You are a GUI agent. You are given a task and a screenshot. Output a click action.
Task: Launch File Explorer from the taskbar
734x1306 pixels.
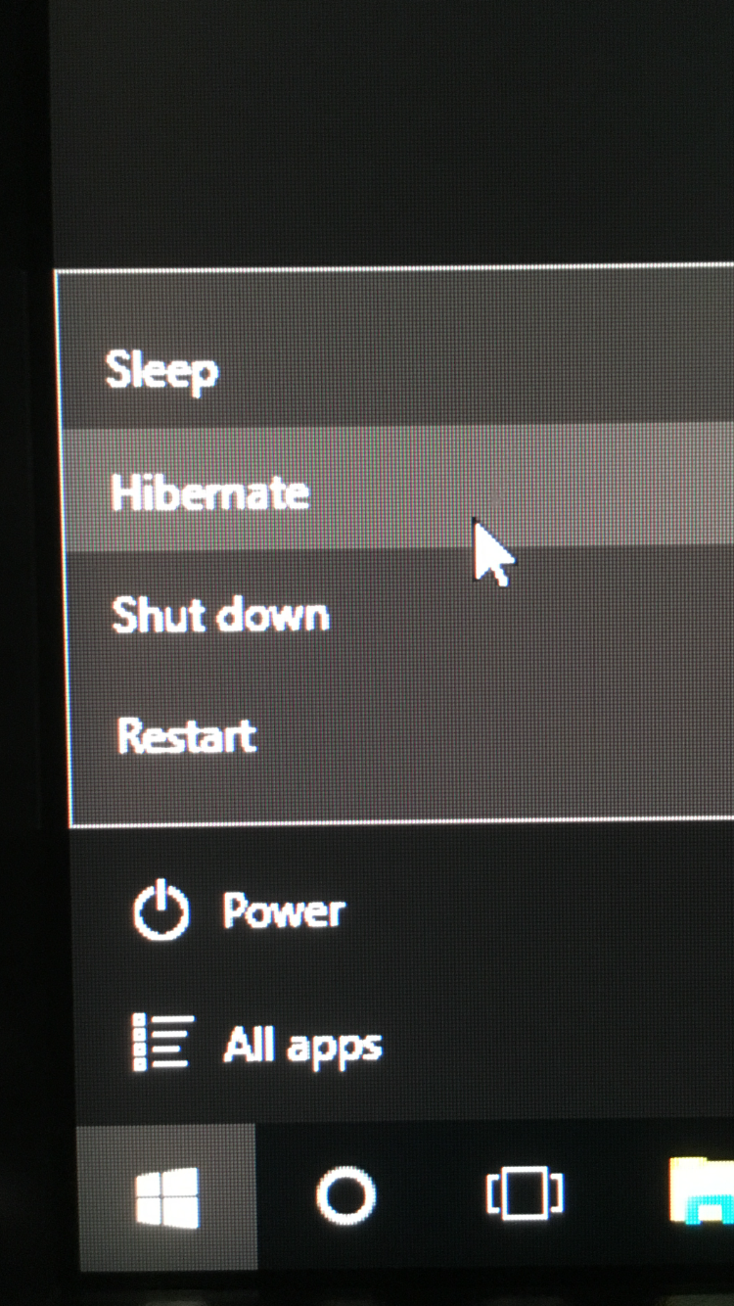[702, 1191]
